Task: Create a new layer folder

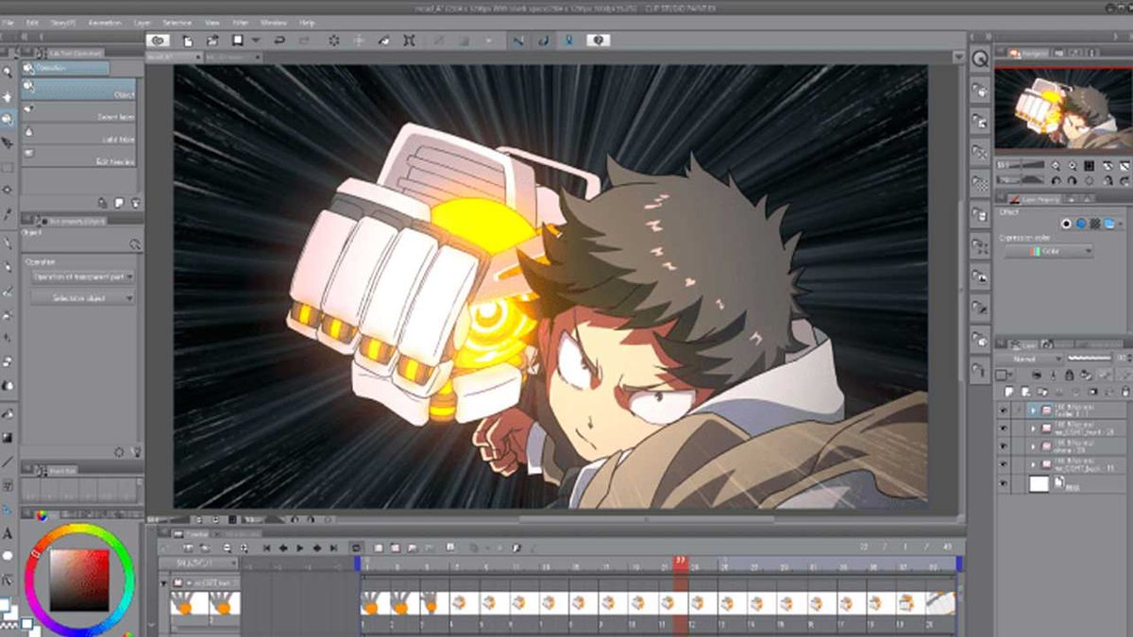Action: pos(1023,390)
